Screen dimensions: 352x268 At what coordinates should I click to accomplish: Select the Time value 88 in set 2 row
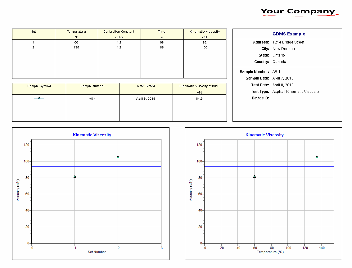tap(162, 48)
